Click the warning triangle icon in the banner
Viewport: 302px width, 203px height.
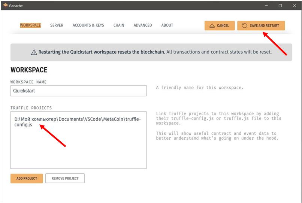[x=34, y=52]
